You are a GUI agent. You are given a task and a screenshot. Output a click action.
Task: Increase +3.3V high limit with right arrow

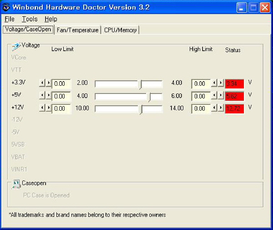click(221, 83)
